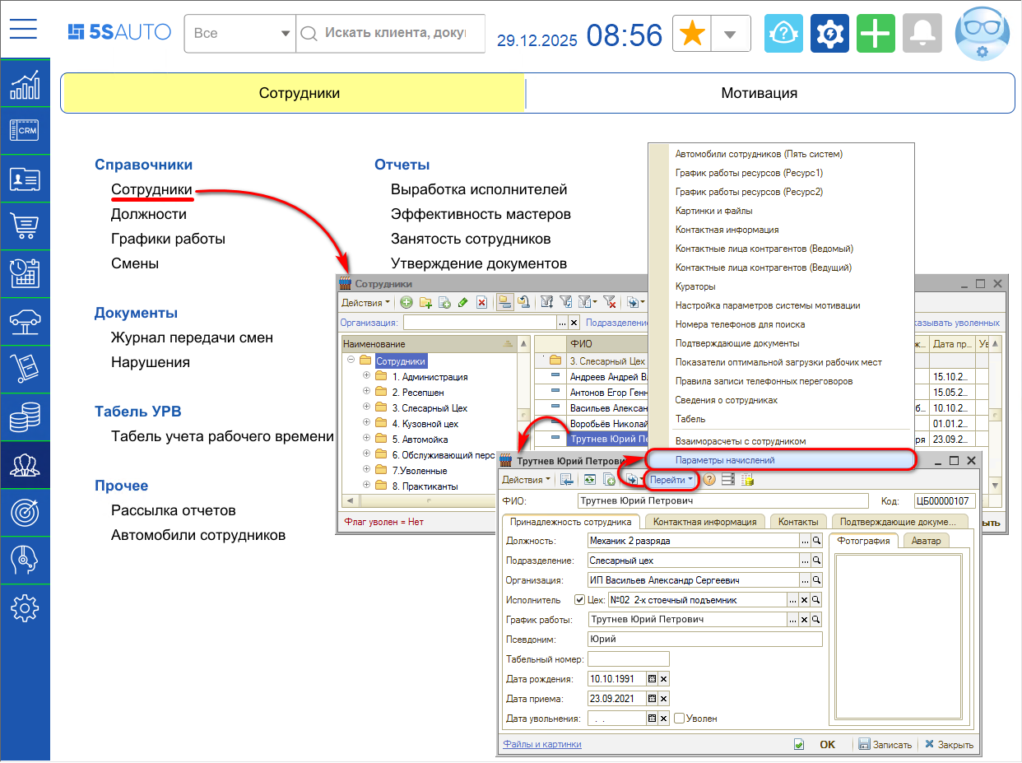Open Выработка исполнителей report
This screenshot has width=1022, height=763.
479,189
